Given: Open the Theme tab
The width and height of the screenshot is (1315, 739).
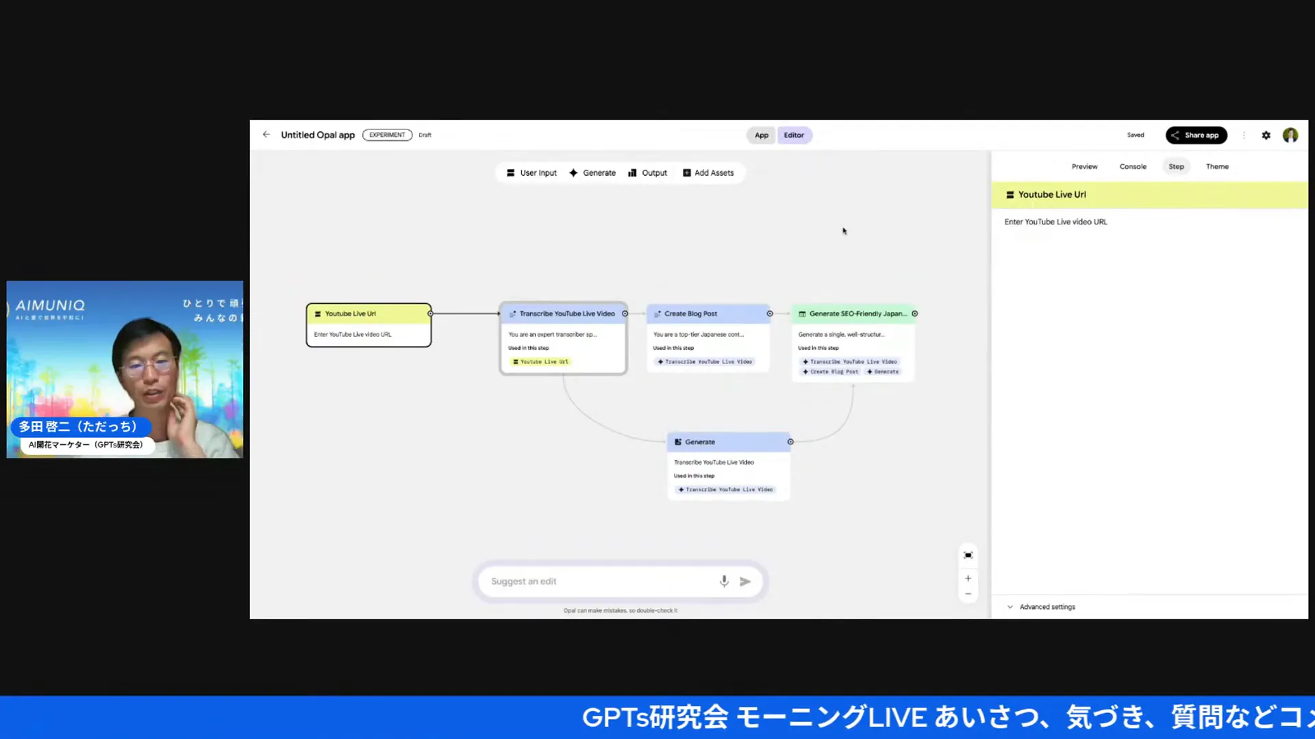Looking at the screenshot, I should click(1217, 167).
